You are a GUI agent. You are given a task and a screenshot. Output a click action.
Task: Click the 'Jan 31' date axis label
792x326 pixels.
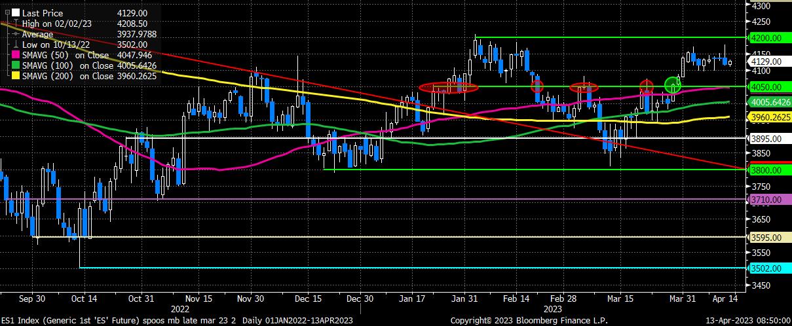(464, 298)
